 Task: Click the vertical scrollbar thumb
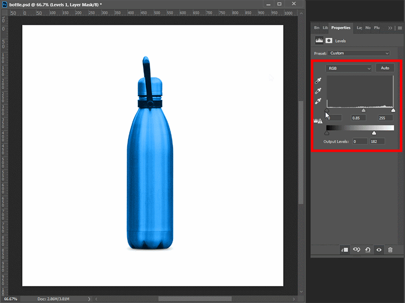coord(301,153)
